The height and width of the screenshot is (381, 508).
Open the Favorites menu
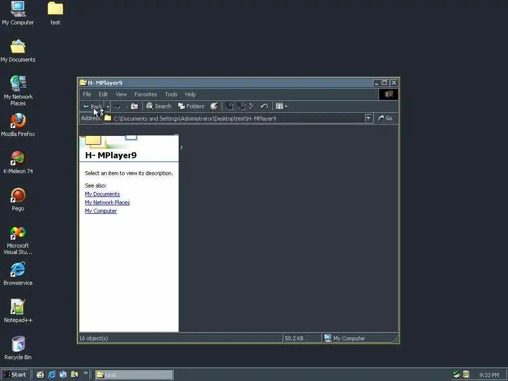146,94
